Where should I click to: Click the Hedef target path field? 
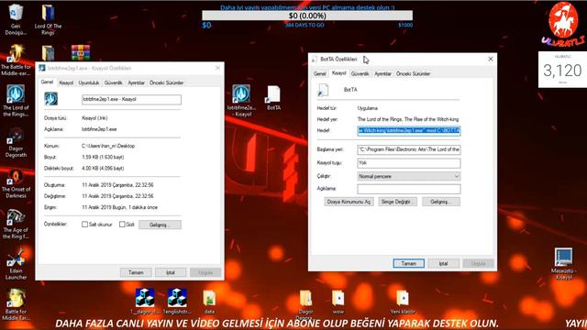point(409,130)
